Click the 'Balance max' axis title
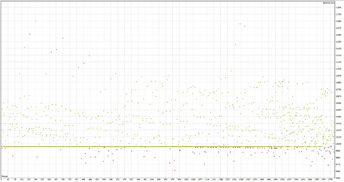 pyautogui.click(x=329, y=3)
